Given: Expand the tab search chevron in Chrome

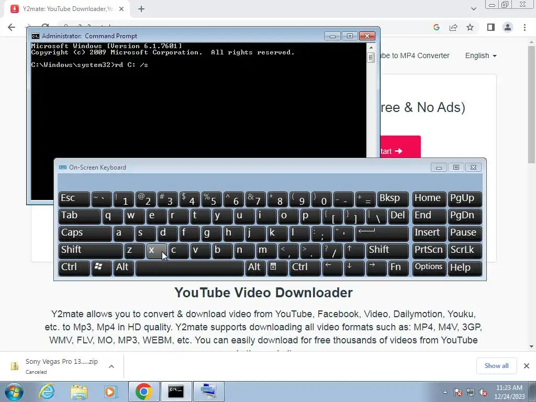Looking at the screenshot, I should pyautogui.click(x=473, y=9).
